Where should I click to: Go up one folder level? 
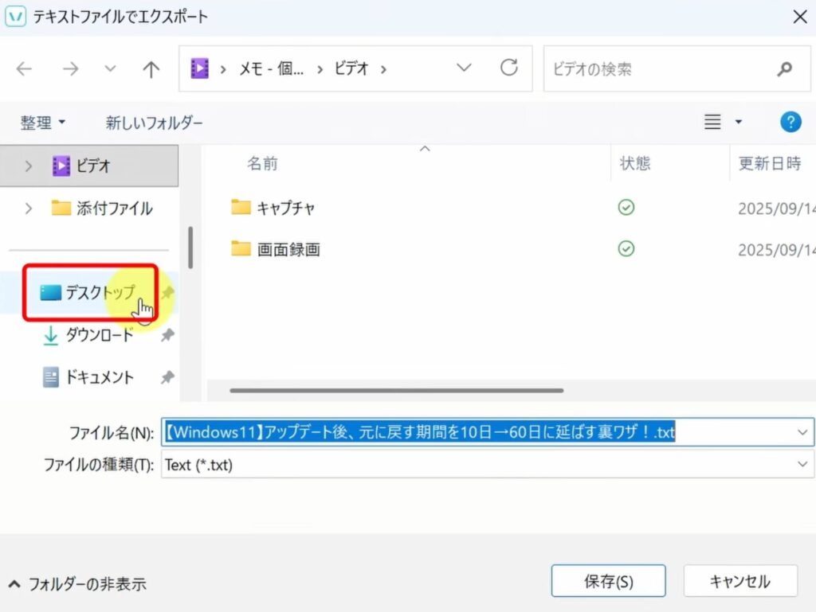[x=151, y=69]
